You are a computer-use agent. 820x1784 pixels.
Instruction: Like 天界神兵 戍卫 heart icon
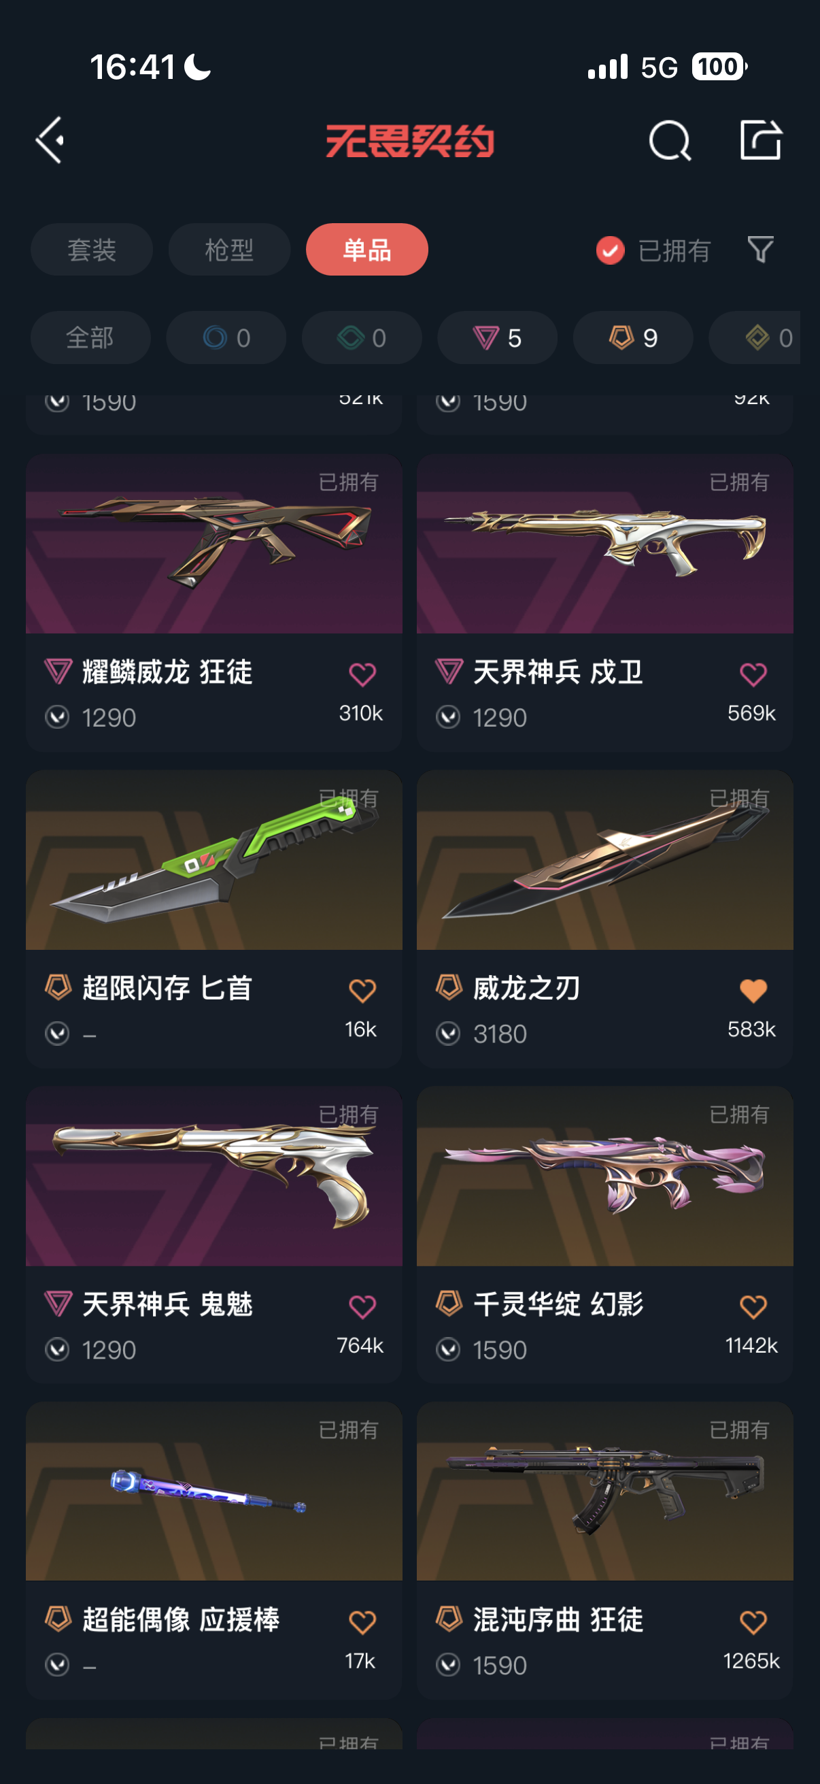(x=753, y=674)
